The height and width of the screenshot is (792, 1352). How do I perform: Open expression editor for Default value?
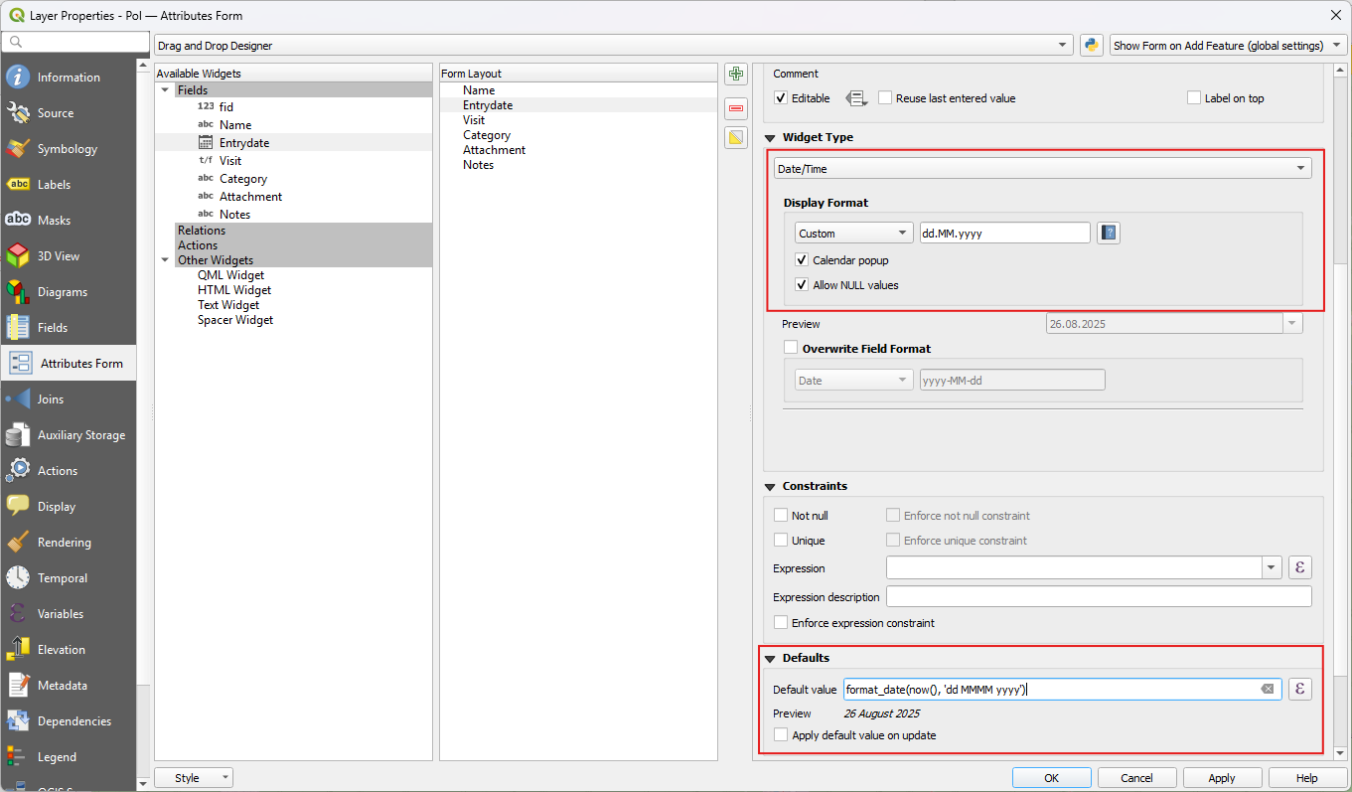[x=1299, y=689]
